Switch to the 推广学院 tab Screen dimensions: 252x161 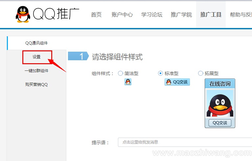point(181,14)
